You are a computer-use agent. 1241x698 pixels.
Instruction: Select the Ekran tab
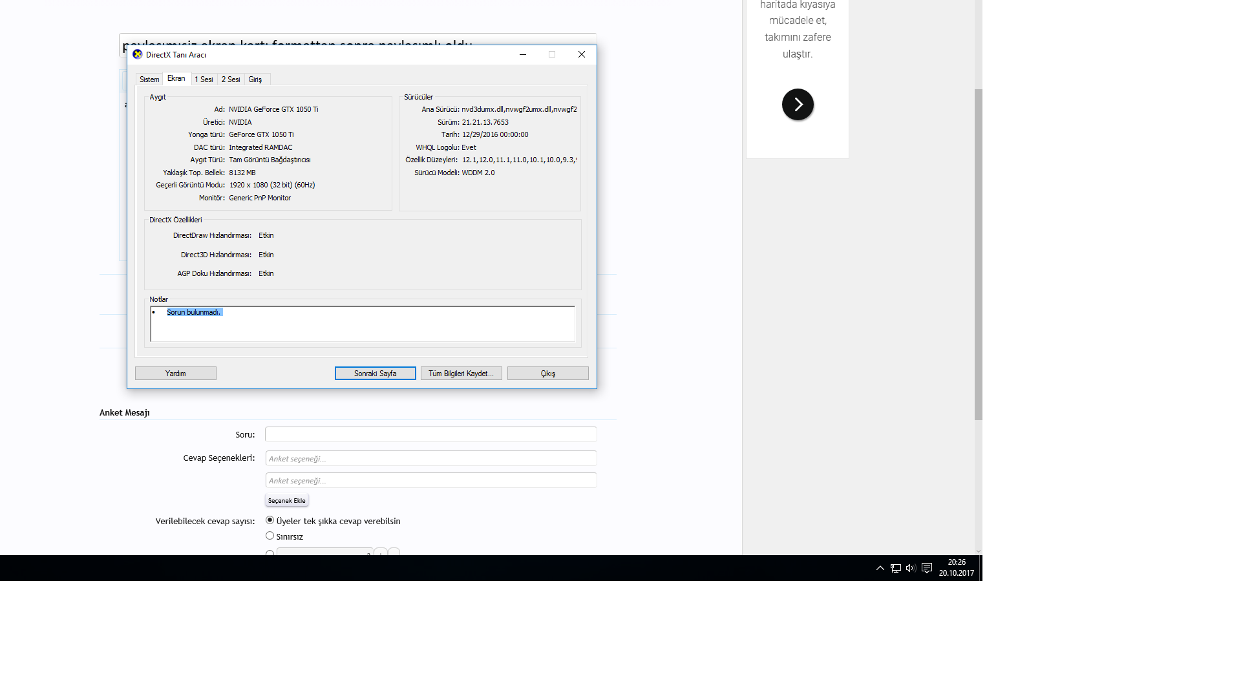click(x=176, y=78)
